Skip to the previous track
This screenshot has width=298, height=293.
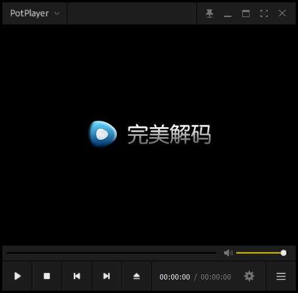(x=77, y=276)
